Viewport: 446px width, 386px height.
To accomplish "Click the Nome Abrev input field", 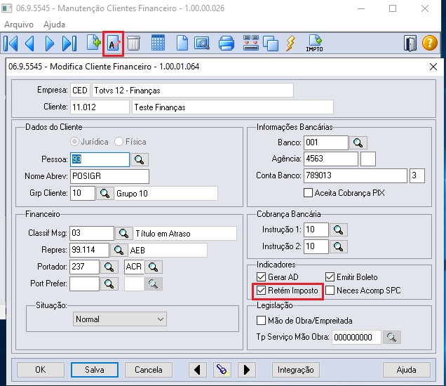I will [x=109, y=176].
